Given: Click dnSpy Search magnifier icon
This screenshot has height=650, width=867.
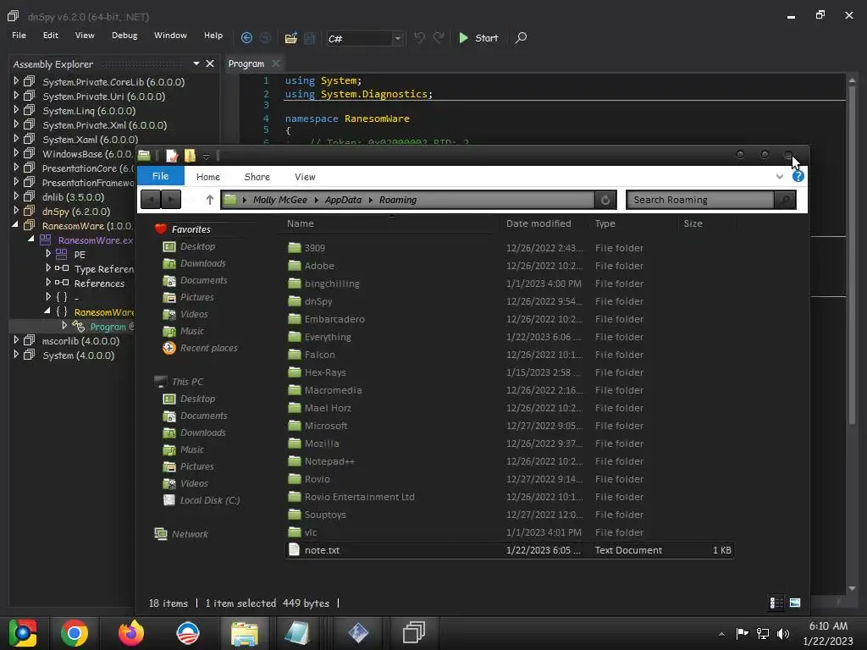Looking at the screenshot, I should [x=521, y=37].
